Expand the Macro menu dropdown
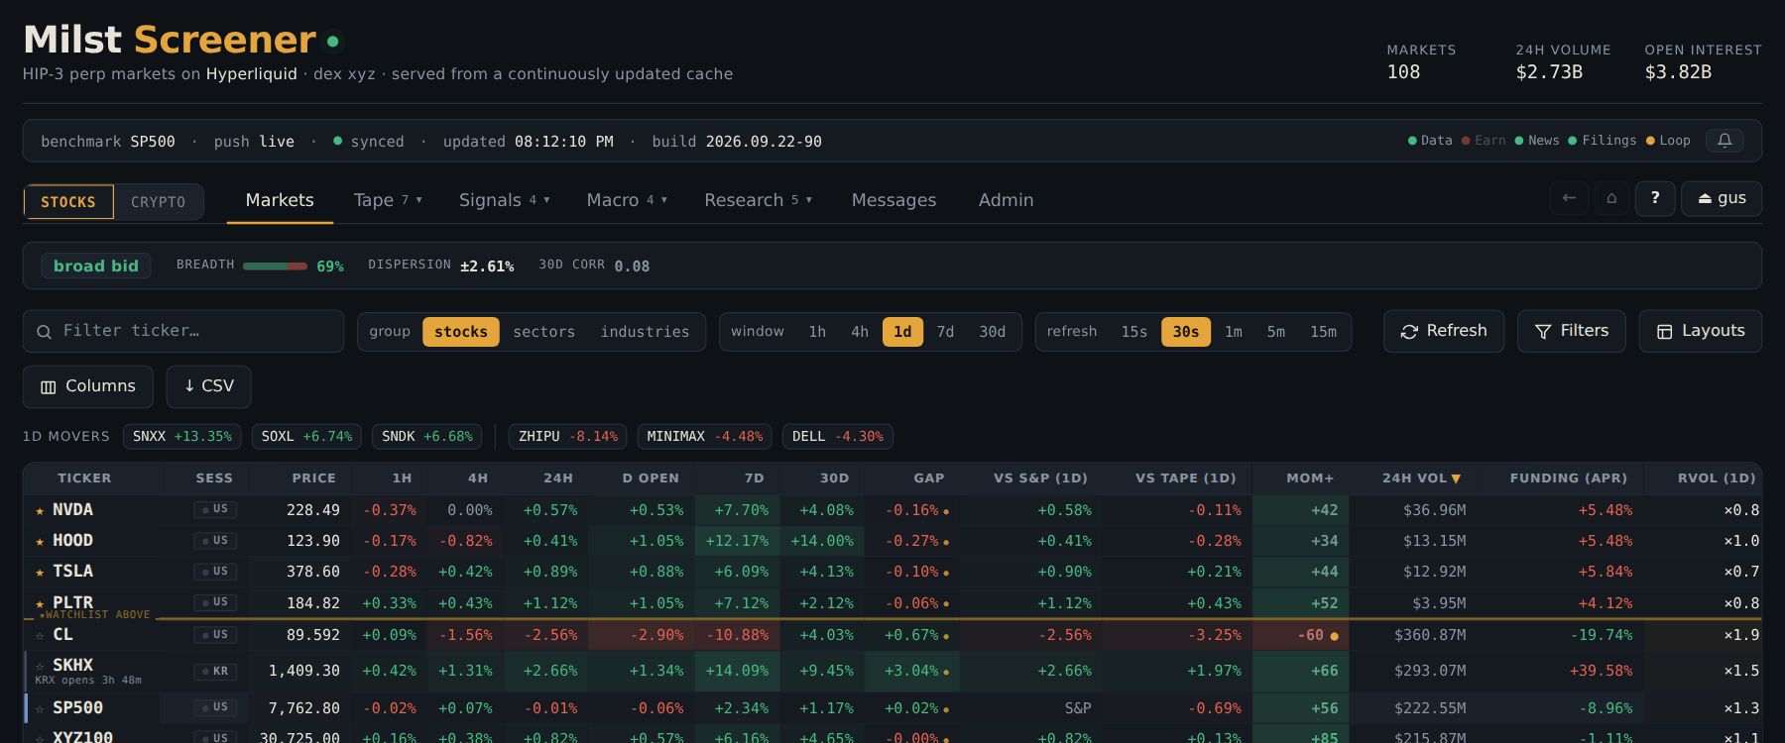Image resolution: width=1785 pixels, height=743 pixels. (627, 200)
